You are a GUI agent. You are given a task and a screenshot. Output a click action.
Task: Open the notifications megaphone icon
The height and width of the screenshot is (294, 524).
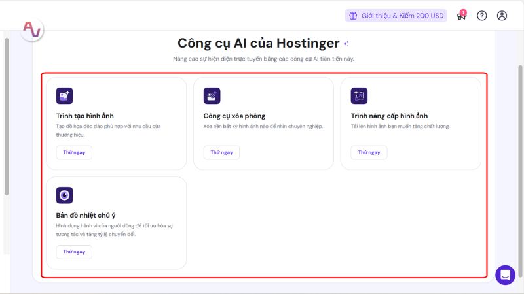(462, 15)
